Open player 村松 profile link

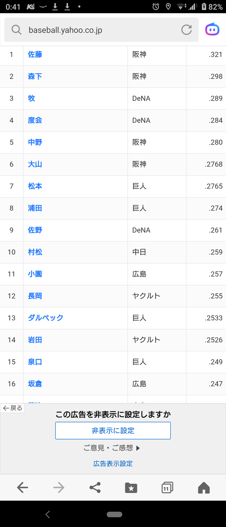pos(35,252)
